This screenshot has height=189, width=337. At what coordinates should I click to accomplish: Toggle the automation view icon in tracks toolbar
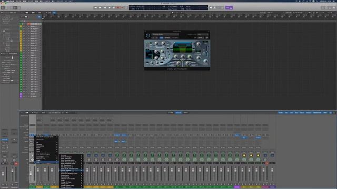coord(46,13)
